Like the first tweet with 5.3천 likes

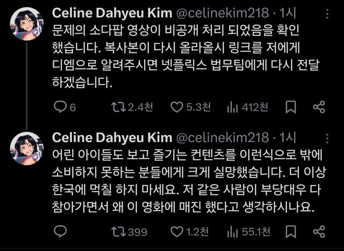point(177,108)
